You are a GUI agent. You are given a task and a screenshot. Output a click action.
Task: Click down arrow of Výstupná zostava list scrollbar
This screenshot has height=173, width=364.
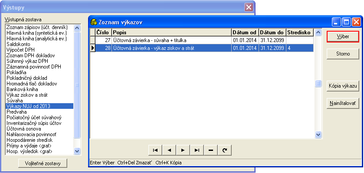pos(77,151)
